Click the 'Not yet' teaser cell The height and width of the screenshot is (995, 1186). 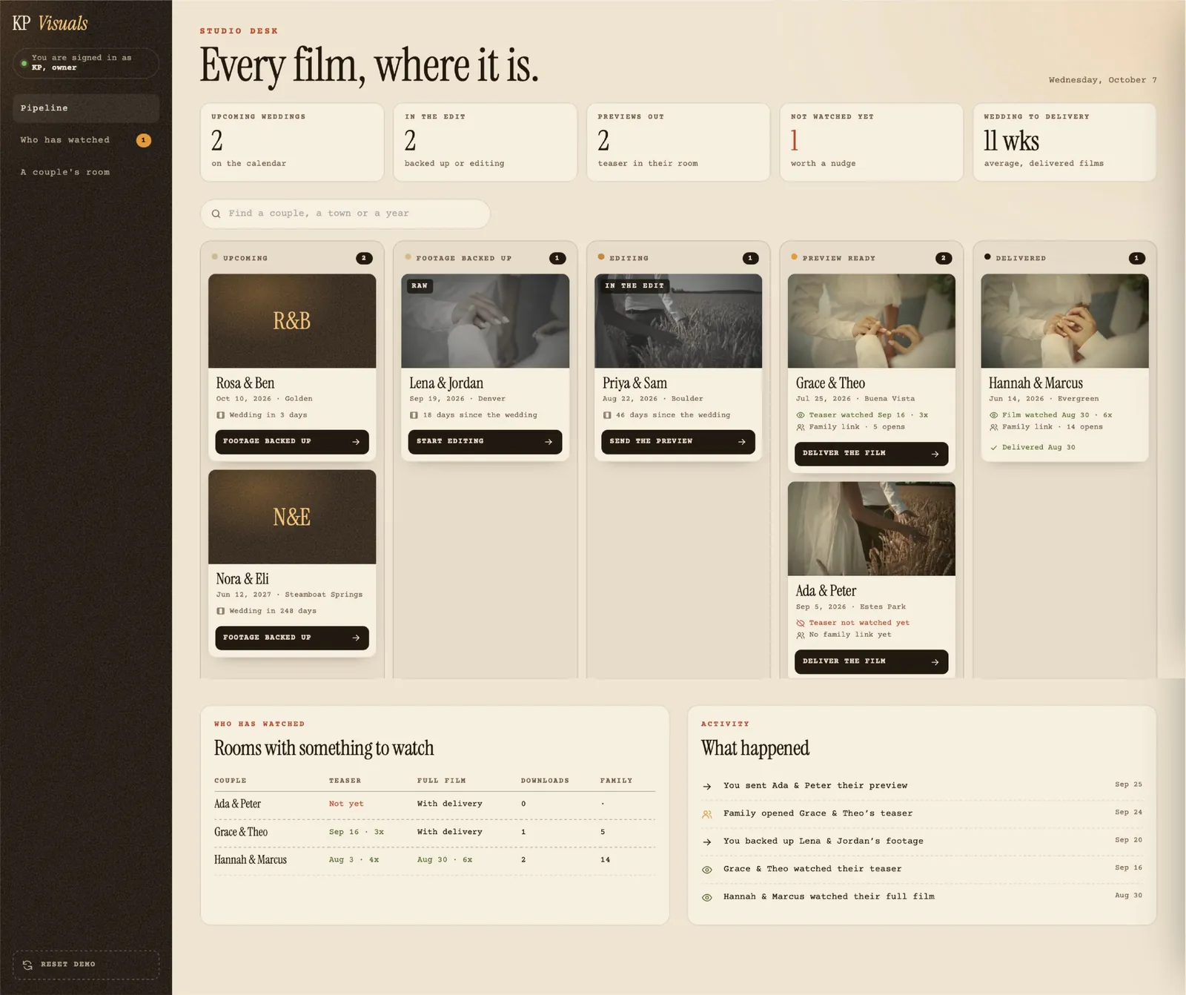pyautogui.click(x=346, y=804)
